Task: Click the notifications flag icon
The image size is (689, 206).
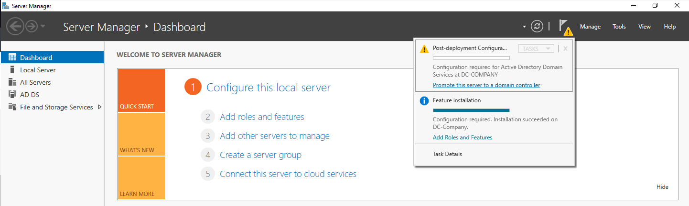Action: click(x=564, y=27)
